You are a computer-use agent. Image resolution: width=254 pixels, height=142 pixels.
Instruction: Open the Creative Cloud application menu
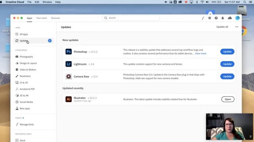[15, 2]
